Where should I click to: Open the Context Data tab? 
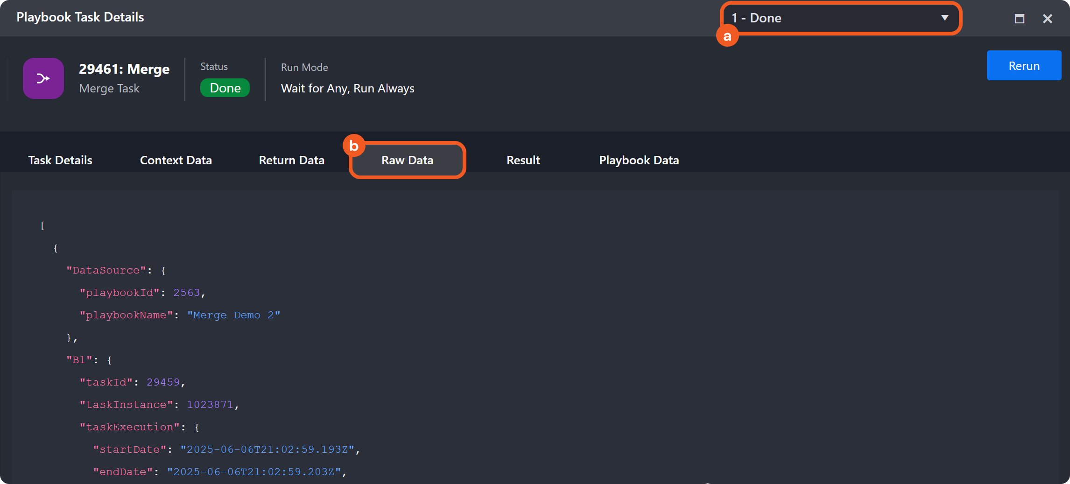pos(176,160)
